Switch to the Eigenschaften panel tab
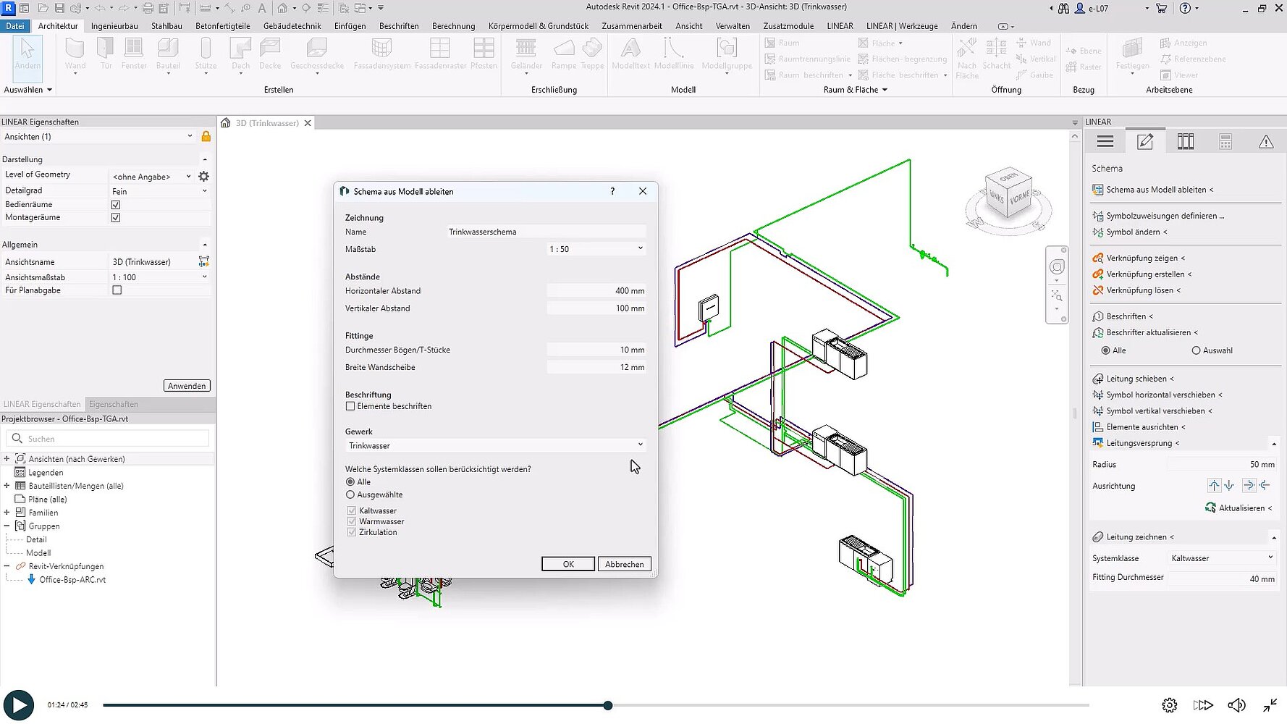This screenshot has height=724, width=1287. click(114, 404)
